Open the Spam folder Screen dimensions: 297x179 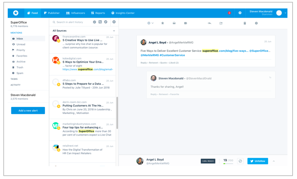click(x=18, y=73)
